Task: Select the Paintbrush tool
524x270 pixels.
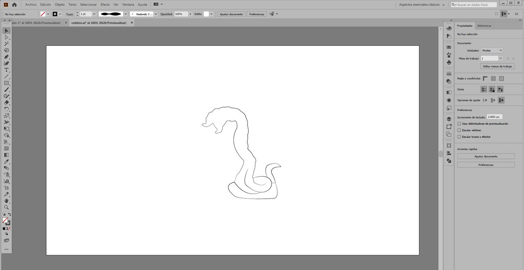Action: point(7,90)
